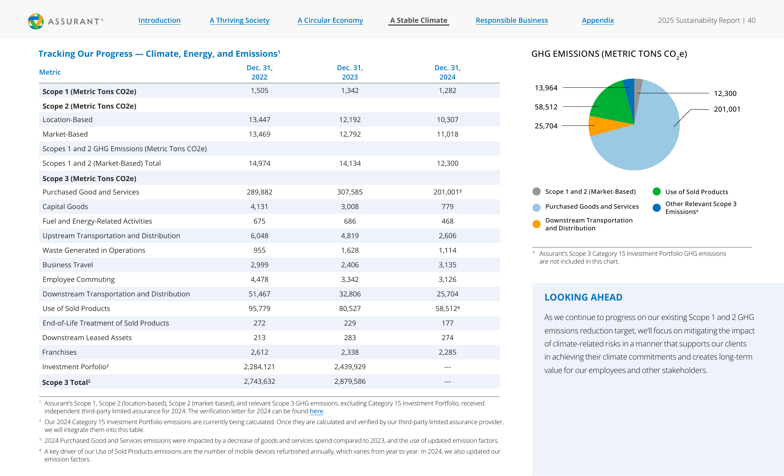The width and height of the screenshot is (784, 476).
Task: Click the Downstream Leased Assets row label
Action: pos(87,337)
